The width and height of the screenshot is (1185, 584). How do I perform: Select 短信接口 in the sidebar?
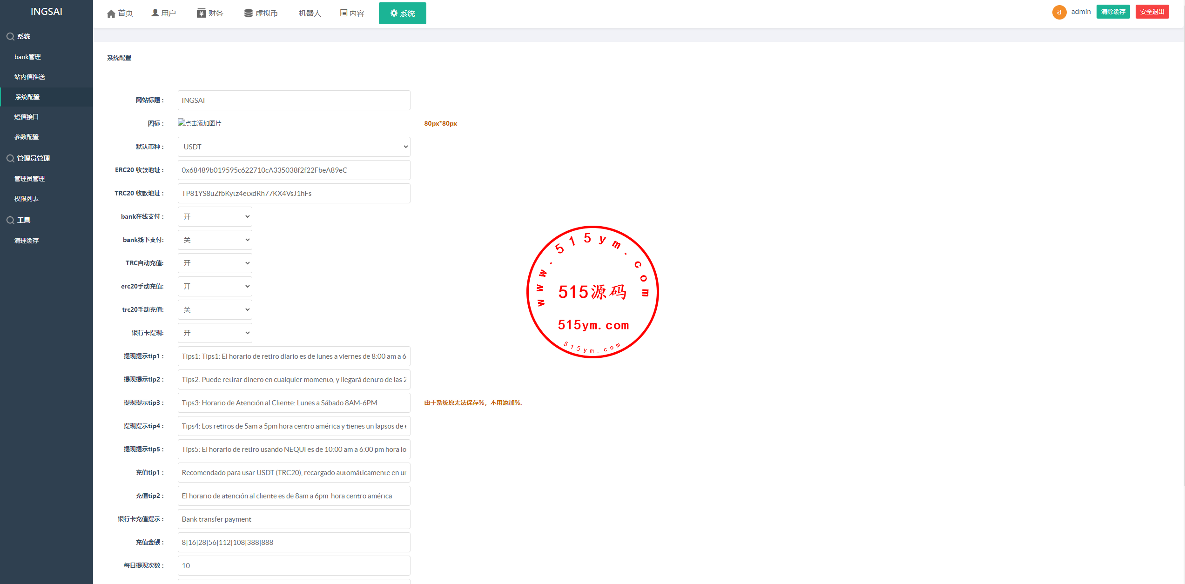tap(27, 117)
